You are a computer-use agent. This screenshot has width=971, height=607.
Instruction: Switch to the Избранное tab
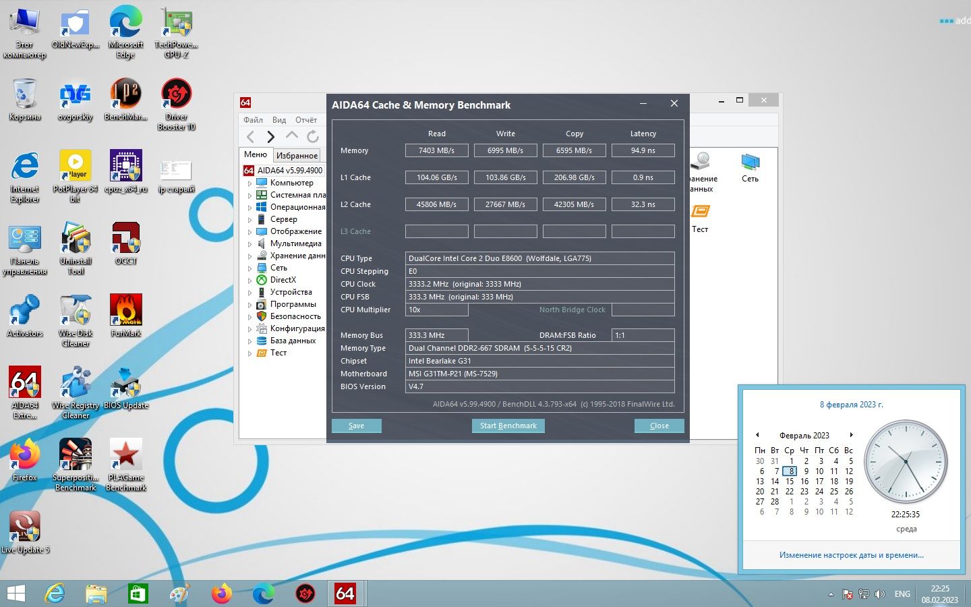[x=297, y=156]
